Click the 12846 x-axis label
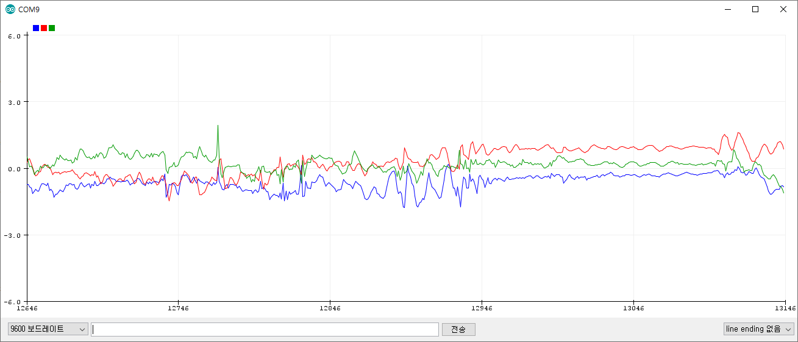798x342 pixels. pos(330,309)
